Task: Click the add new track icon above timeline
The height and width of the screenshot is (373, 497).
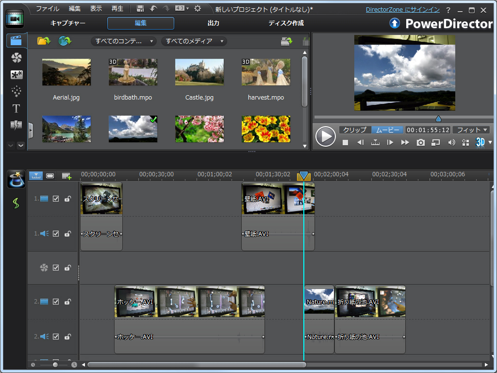Action: click(x=66, y=175)
